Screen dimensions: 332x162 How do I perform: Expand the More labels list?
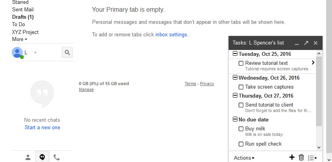click(x=20, y=39)
